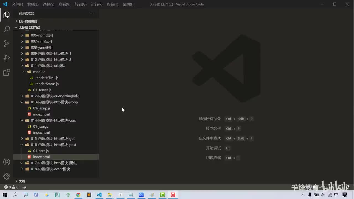354x199 pixels.
Task: Open the Extensions view
Action: click(7, 72)
